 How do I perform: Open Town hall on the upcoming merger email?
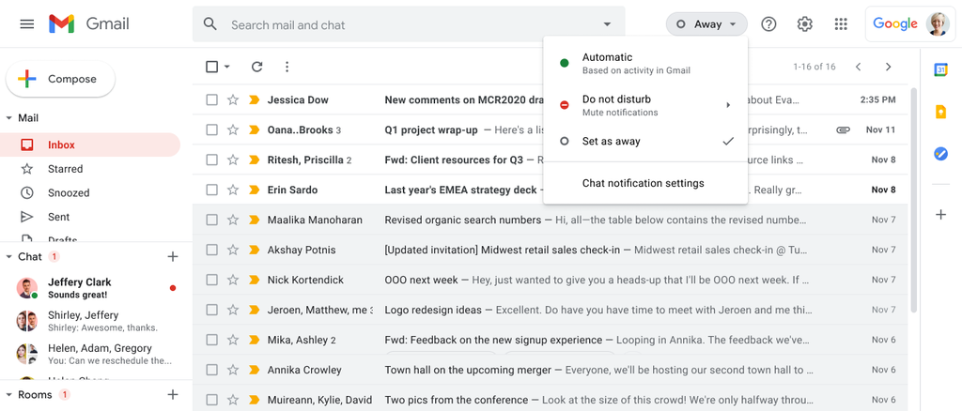tap(551, 370)
